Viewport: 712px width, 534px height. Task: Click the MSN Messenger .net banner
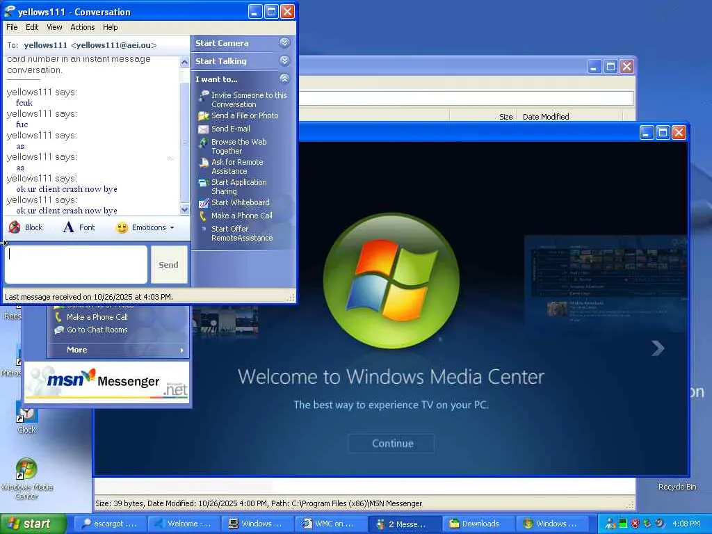[x=106, y=382]
